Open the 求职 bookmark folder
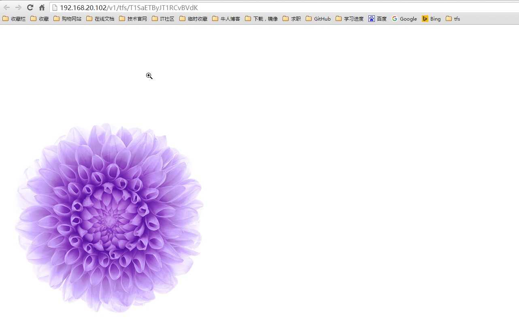Viewport: 519px width, 319px height. (292, 19)
